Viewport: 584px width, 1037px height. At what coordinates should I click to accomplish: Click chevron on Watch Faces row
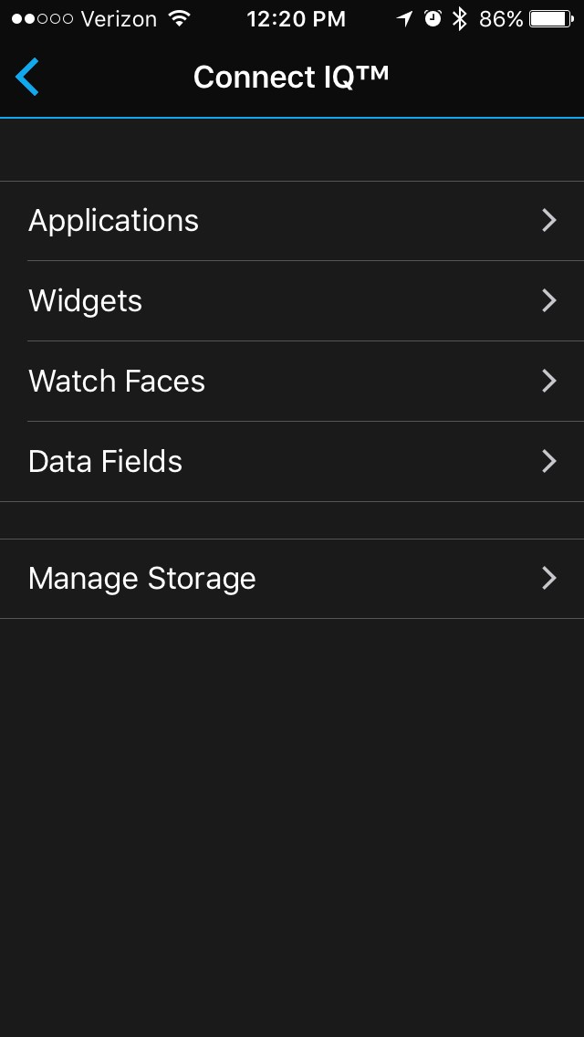click(548, 382)
